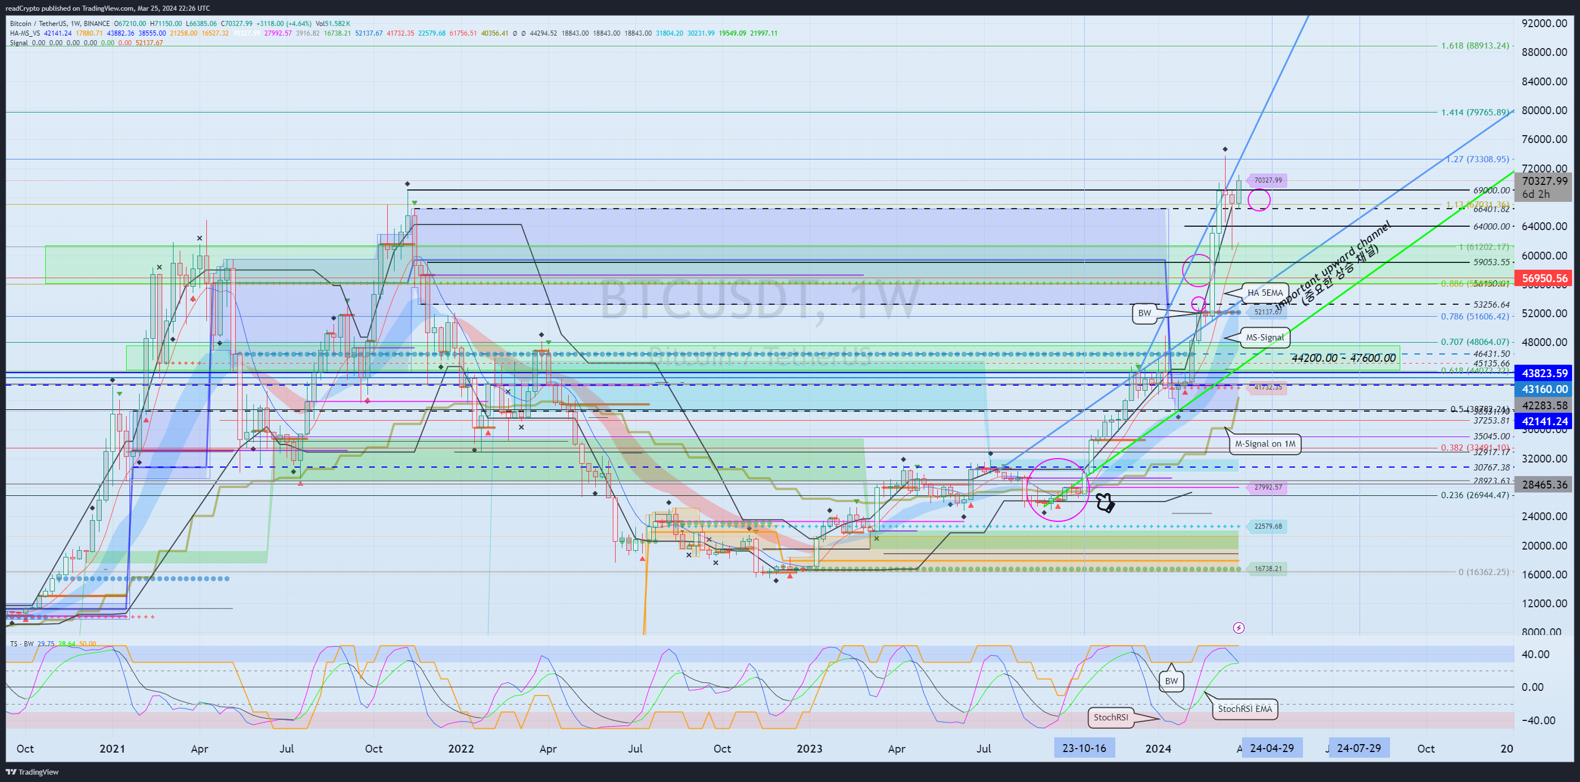Image resolution: width=1580 pixels, height=782 pixels.
Task: Click the 59053.55 horizontal line label
Action: click(1491, 262)
